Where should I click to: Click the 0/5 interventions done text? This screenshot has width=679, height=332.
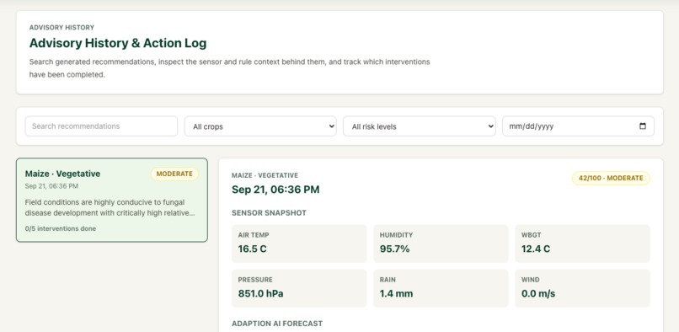(x=61, y=228)
